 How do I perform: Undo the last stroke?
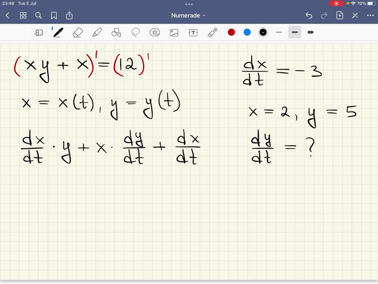pyautogui.click(x=309, y=16)
